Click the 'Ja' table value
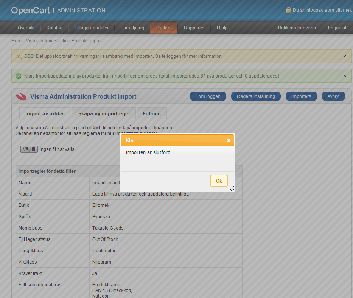Viewport: 353px width, 298px height. (x=95, y=273)
